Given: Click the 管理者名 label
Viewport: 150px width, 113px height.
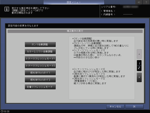Looking at the screenshot, I should click(108, 11).
